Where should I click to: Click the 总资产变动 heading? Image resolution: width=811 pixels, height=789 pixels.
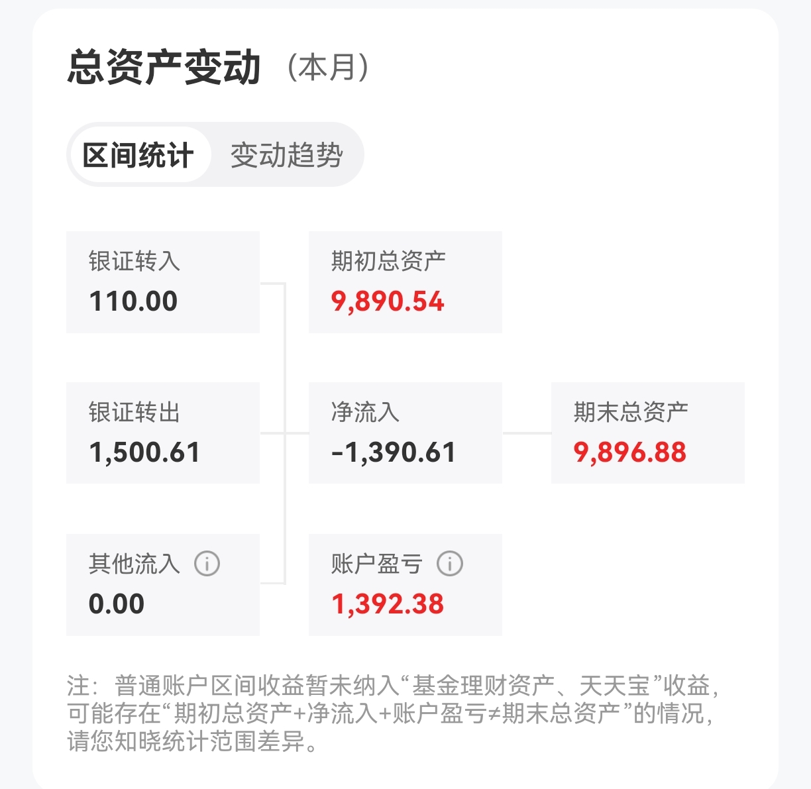pyautogui.click(x=164, y=67)
